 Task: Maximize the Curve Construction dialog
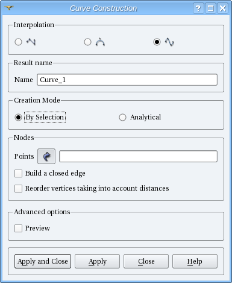[x=210, y=8]
